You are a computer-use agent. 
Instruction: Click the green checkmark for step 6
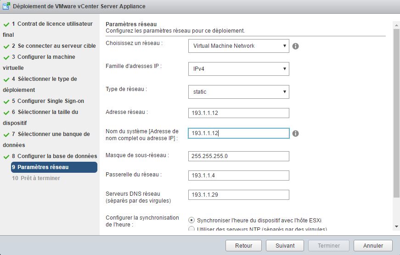[6, 113]
